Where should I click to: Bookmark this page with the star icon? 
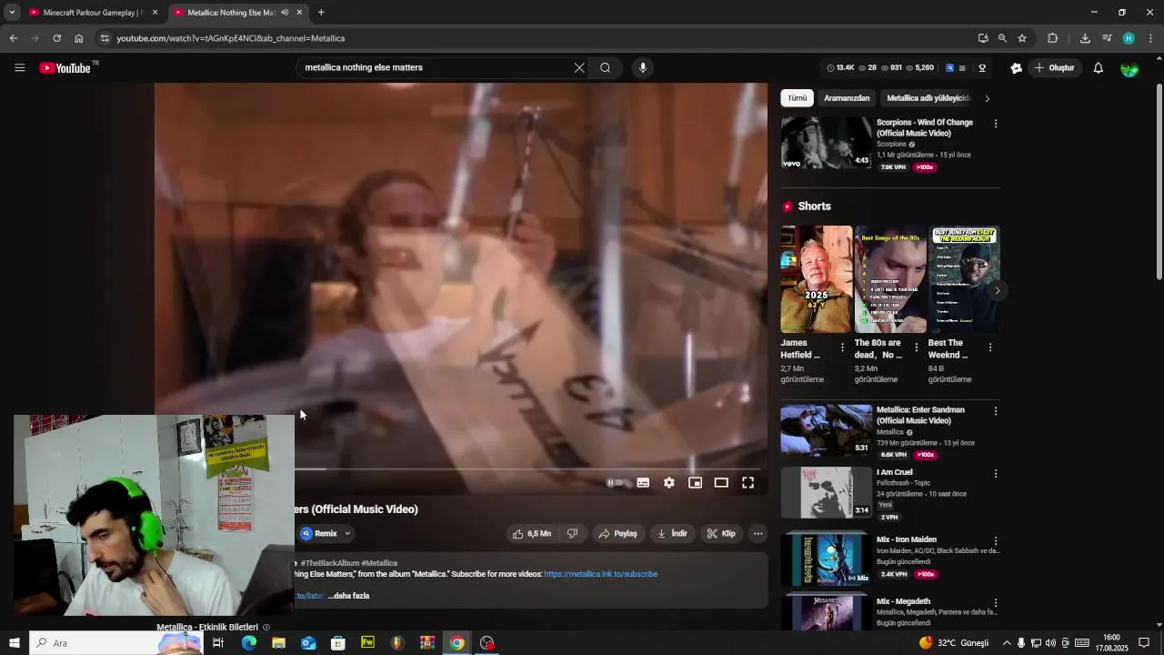point(1022,38)
